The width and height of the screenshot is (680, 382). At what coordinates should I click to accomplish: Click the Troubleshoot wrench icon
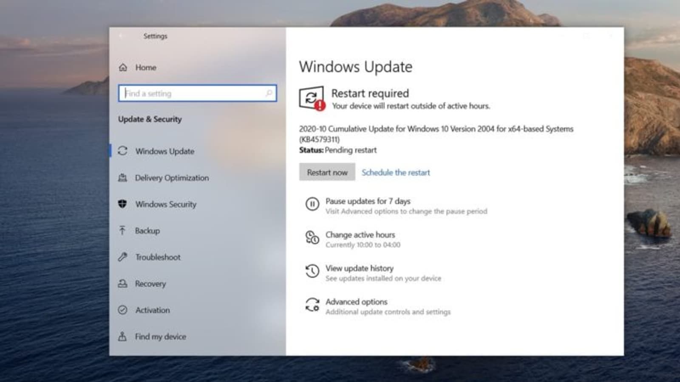tap(122, 257)
